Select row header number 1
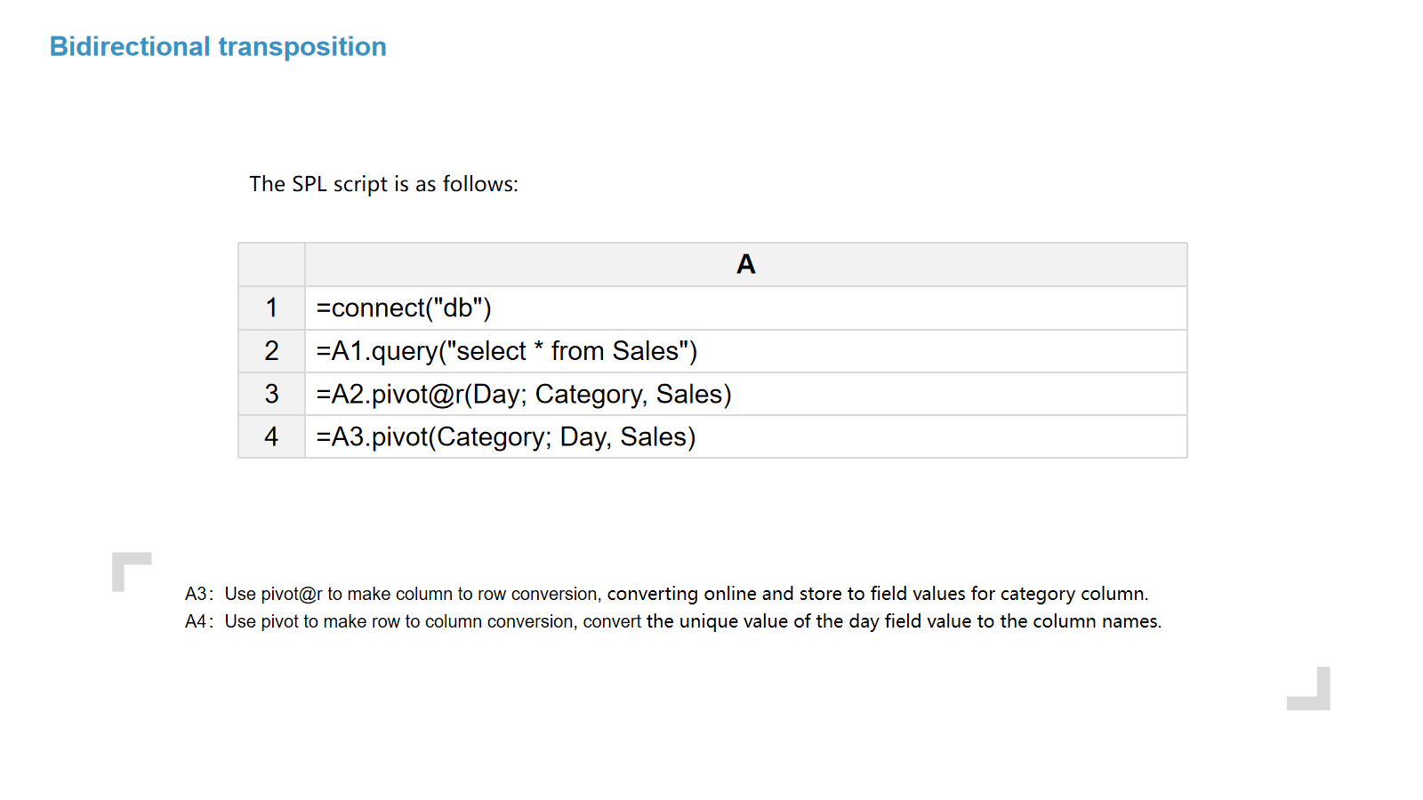This screenshot has height=800, width=1423. point(271,308)
